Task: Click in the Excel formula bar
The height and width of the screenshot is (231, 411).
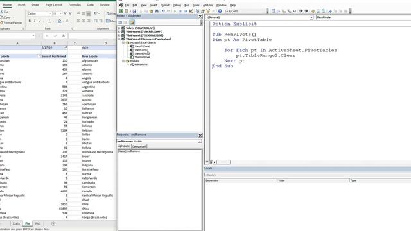Action: (x=92, y=36)
